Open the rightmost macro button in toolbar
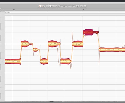 [85, 6]
